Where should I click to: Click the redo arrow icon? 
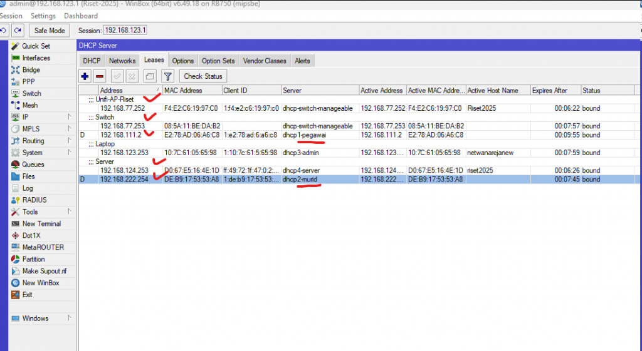tap(18, 31)
